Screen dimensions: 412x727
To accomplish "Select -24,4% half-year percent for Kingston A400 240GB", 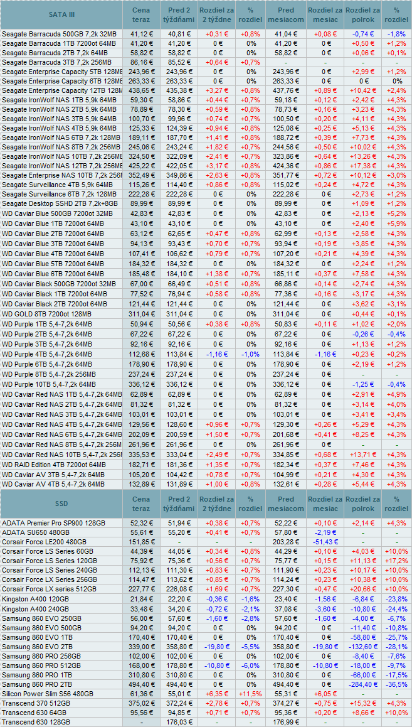I will 397,608.
